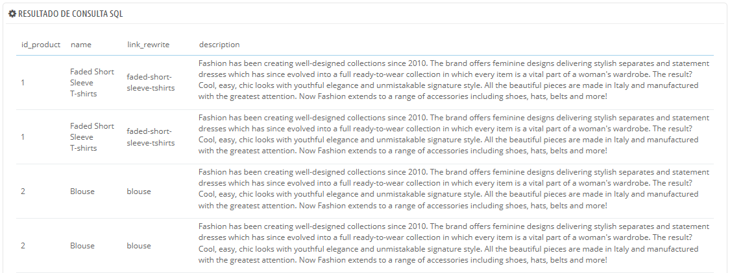Click the id_product column header

click(41, 45)
